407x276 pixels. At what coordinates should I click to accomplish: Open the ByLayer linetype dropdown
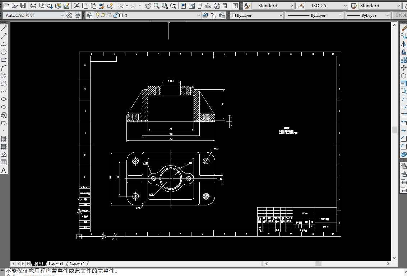click(315, 15)
